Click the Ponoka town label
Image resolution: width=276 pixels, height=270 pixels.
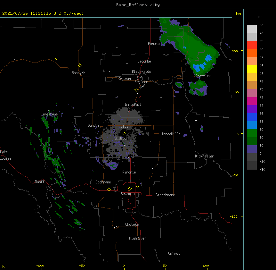point(154,44)
